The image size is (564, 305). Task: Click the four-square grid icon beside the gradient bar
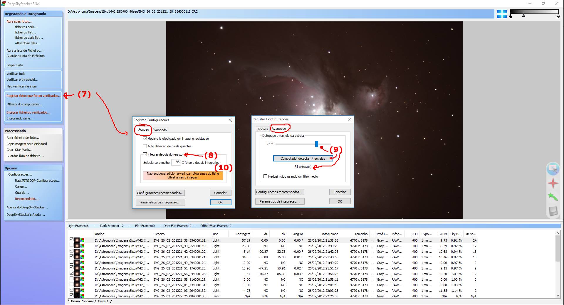pos(502,14)
